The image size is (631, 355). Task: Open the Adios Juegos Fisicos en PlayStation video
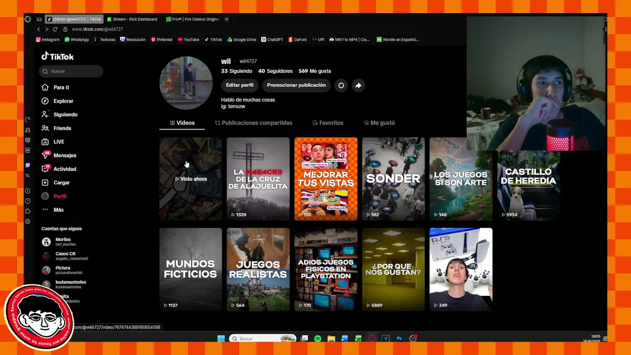point(326,269)
